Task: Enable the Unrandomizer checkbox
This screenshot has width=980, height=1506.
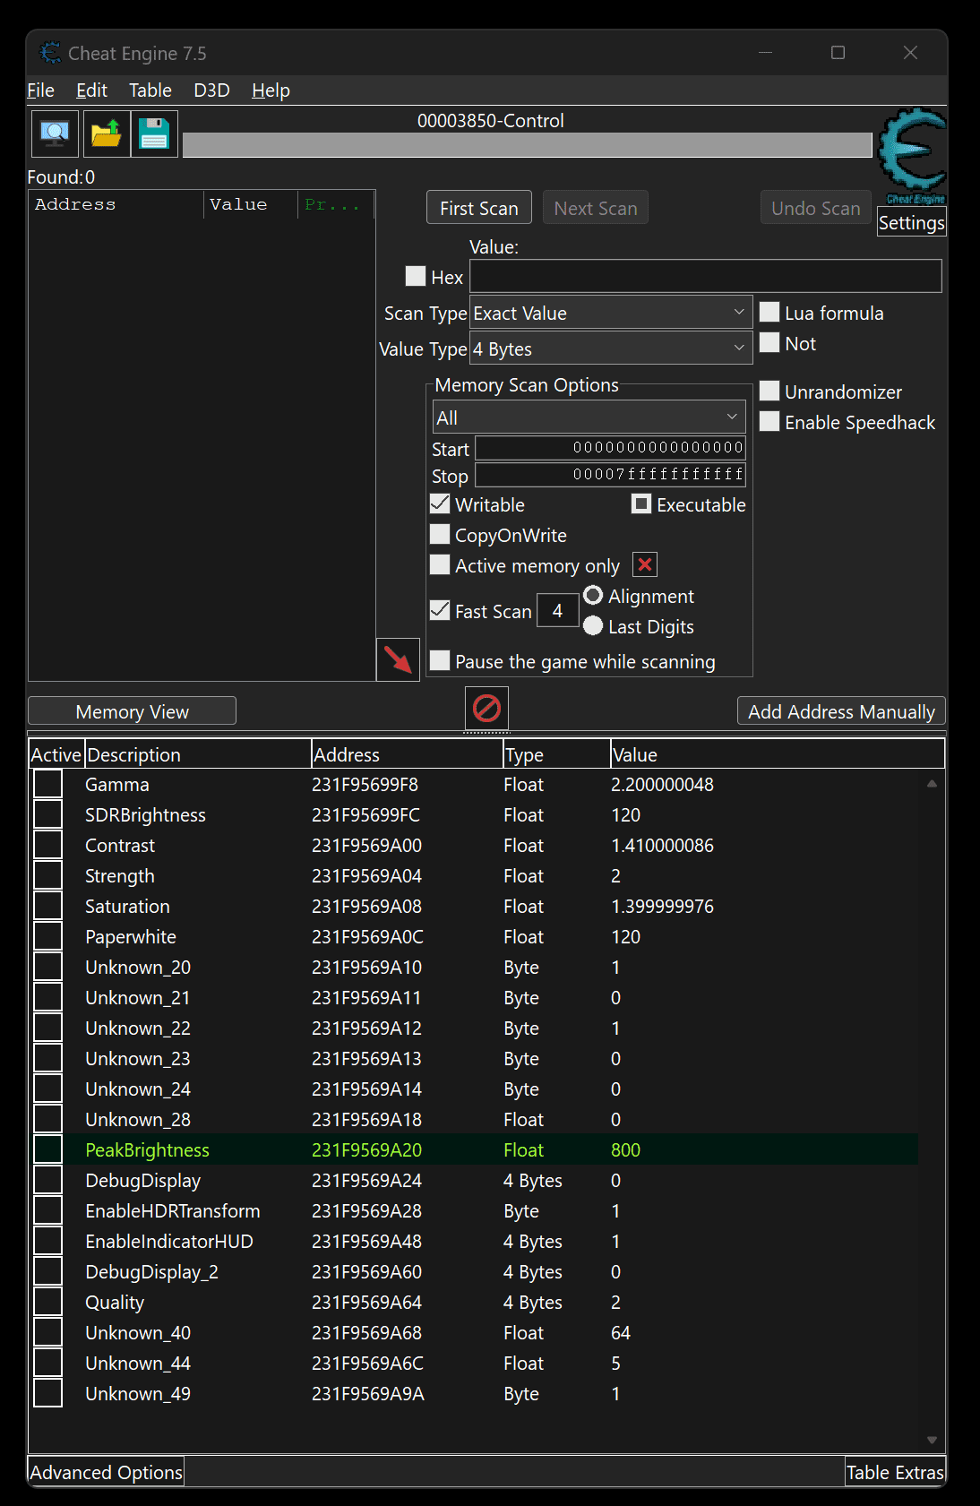Action: tap(769, 391)
